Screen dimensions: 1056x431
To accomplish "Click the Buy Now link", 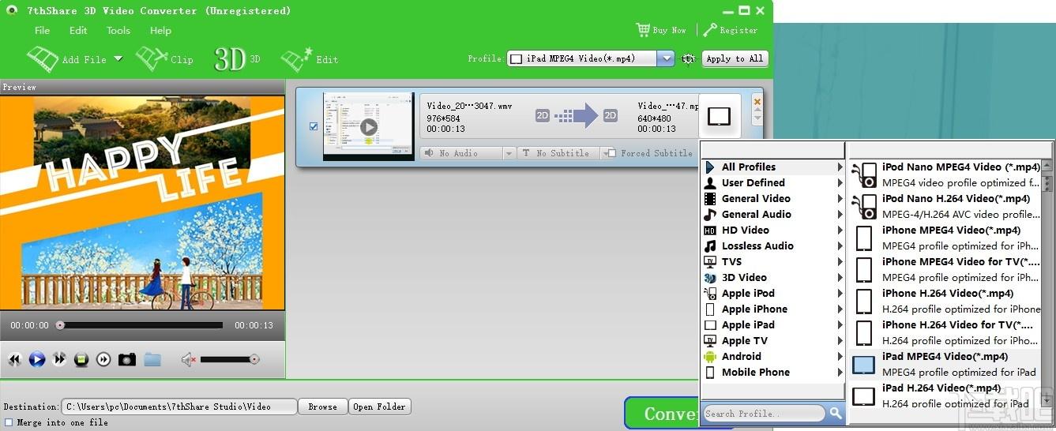I will (x=669, y=30).
